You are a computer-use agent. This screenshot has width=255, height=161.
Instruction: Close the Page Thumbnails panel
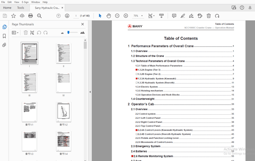[83, 24]
